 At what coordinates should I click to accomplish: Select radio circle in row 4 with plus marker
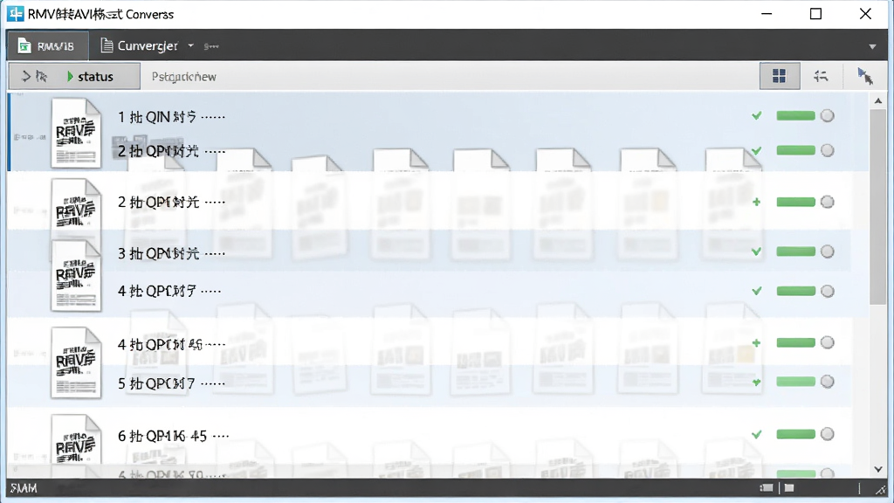[828, 342]
